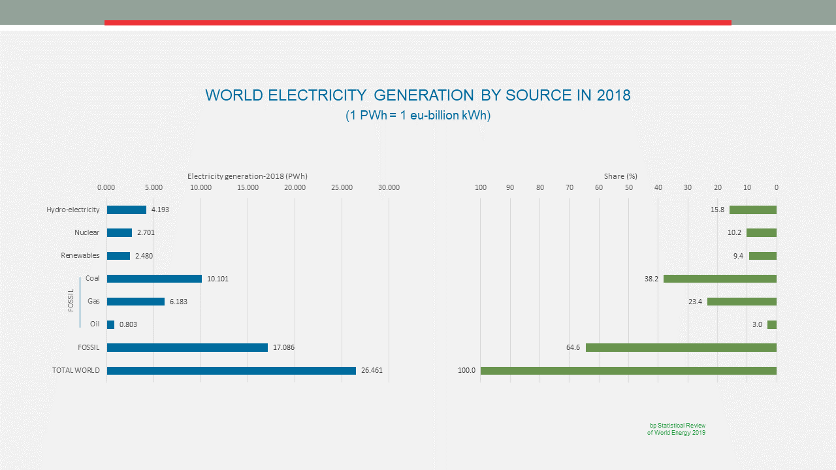This screenshot has height=470, width=836.
Task: Select the blue Nuclear generation bar
Action: (120, 233)
